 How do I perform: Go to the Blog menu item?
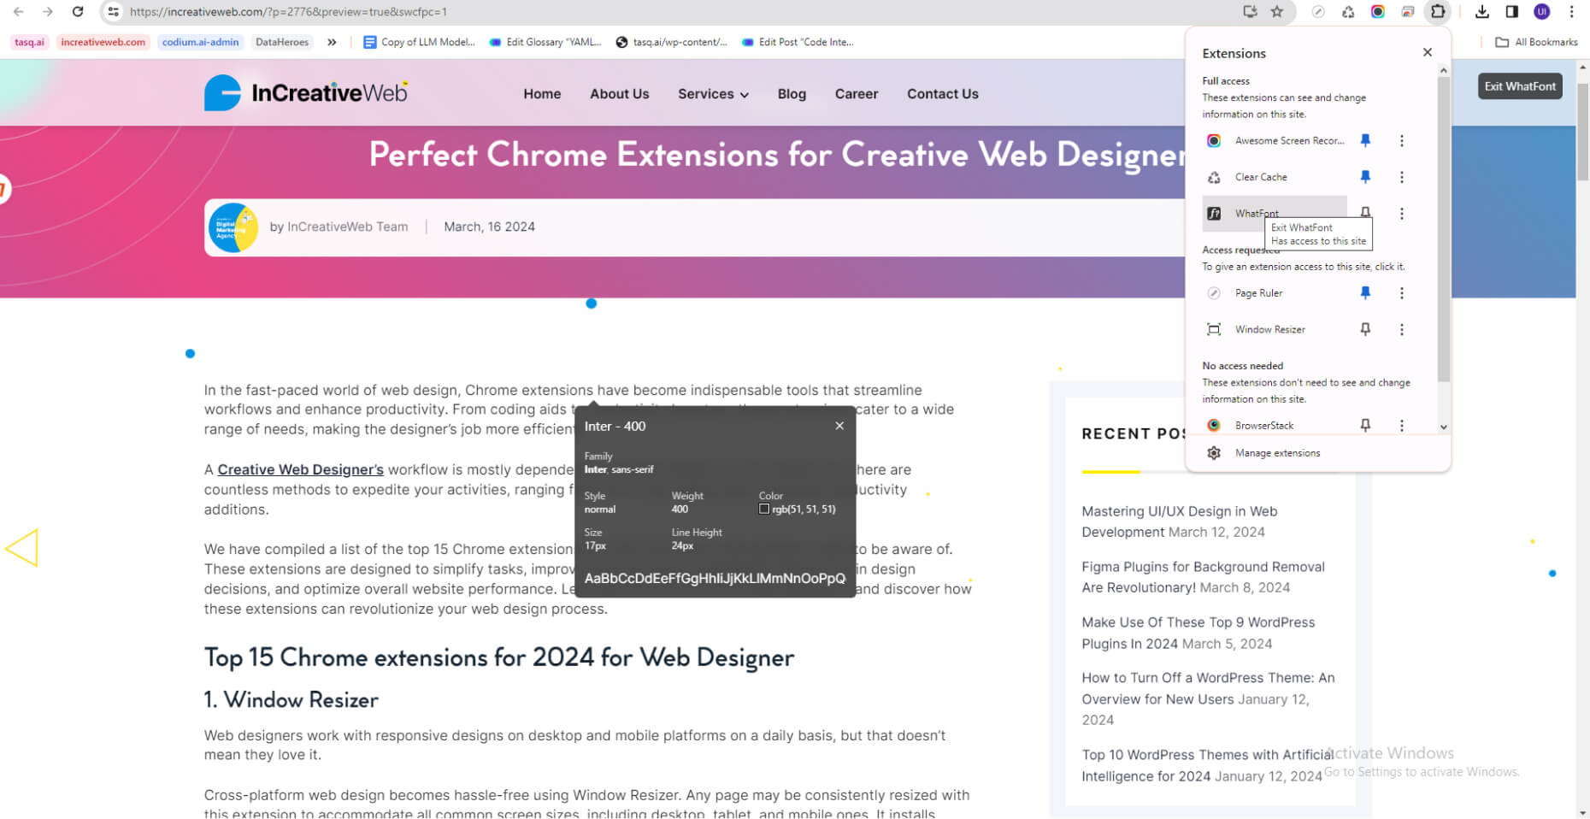[792, 94]
